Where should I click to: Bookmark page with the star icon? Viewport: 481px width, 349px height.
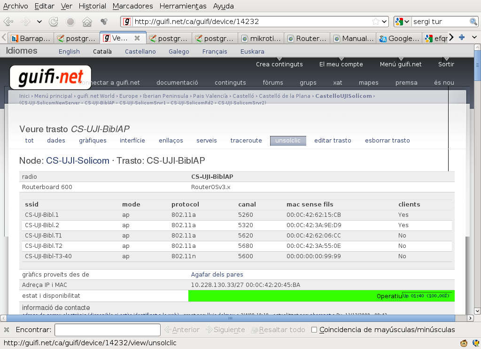(375, 22)
